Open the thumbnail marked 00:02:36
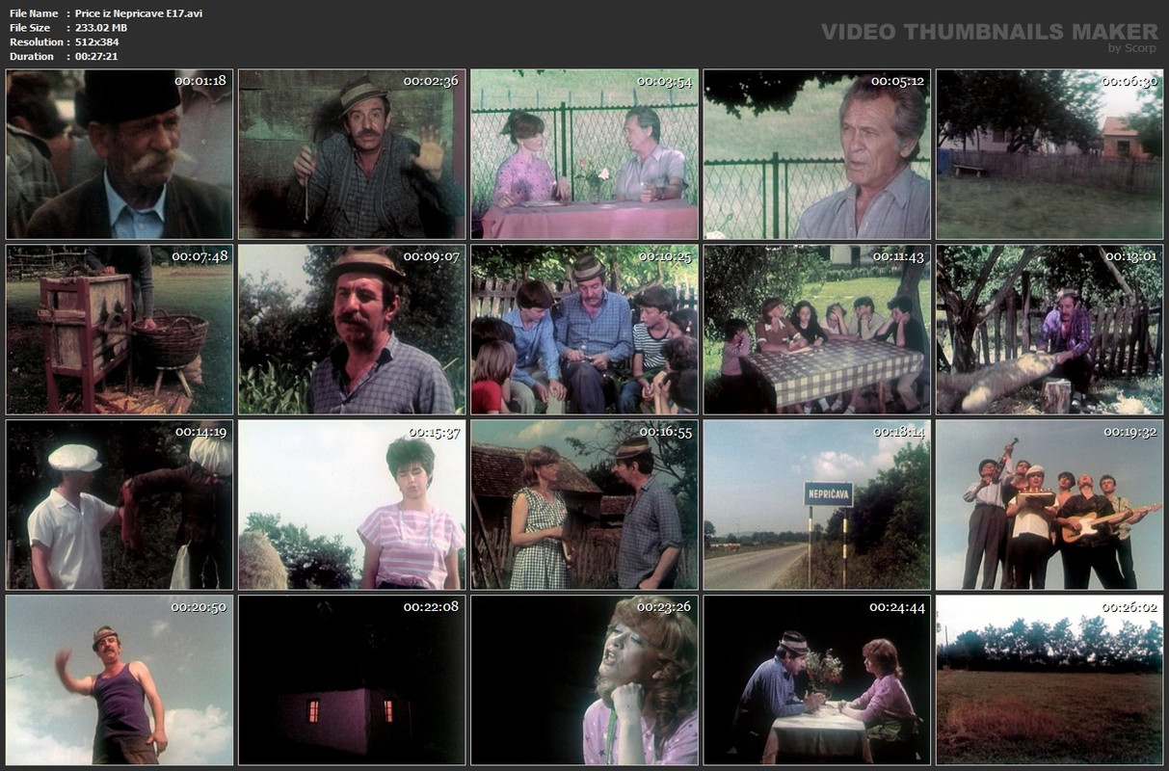The width and height of the screenshot is (1169, 771). [352, 154]
